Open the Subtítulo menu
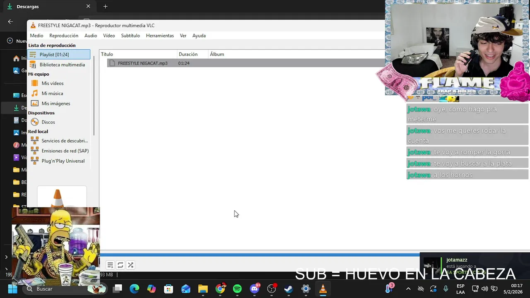Viewport: 530px width, 298px height. click(130, 36)
